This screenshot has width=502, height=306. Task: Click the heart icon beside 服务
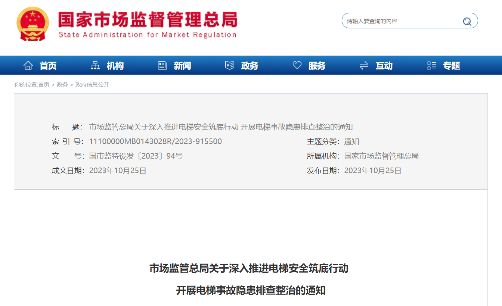point(297,66)
